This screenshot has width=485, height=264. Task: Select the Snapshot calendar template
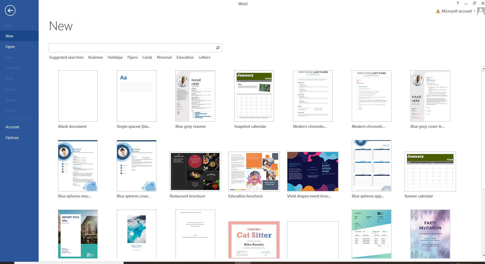coord(254,96)
